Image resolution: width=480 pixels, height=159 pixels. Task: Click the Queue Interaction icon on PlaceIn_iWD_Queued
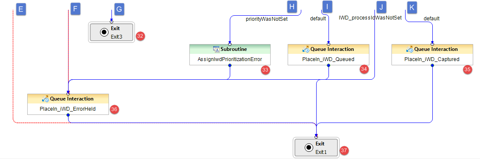tap(306, 49)
